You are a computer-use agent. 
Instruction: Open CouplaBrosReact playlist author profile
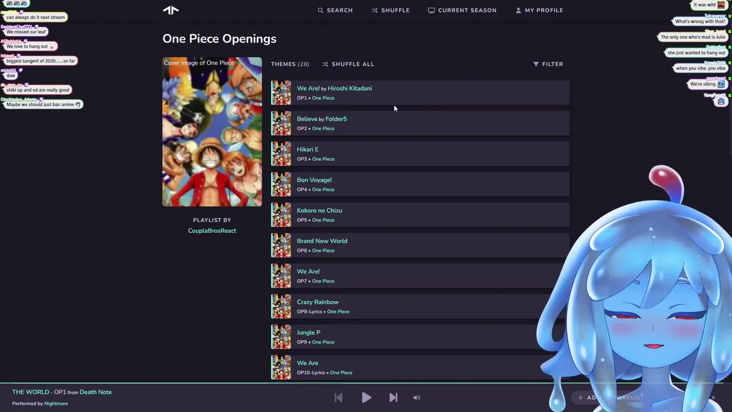point(212,231)
